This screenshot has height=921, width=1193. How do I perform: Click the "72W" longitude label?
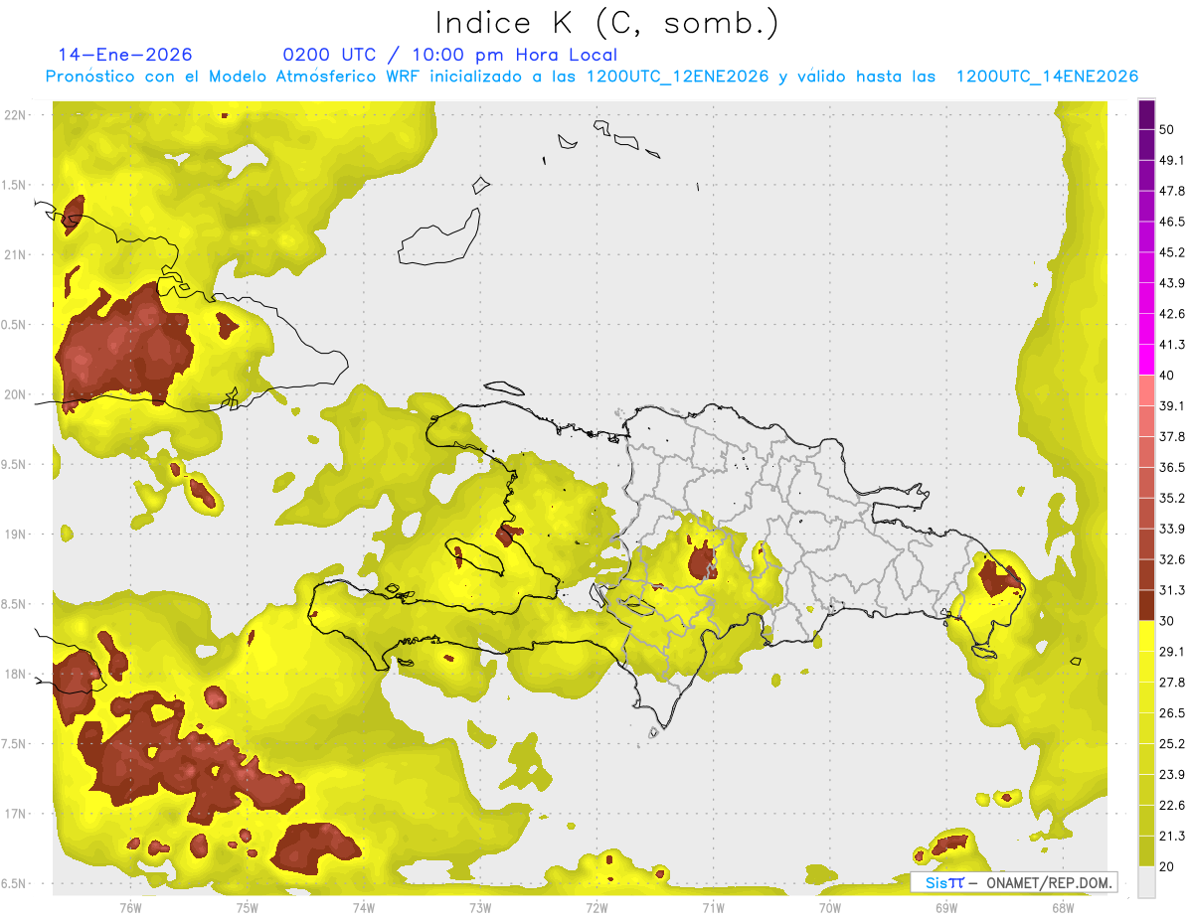coord(596,906)
